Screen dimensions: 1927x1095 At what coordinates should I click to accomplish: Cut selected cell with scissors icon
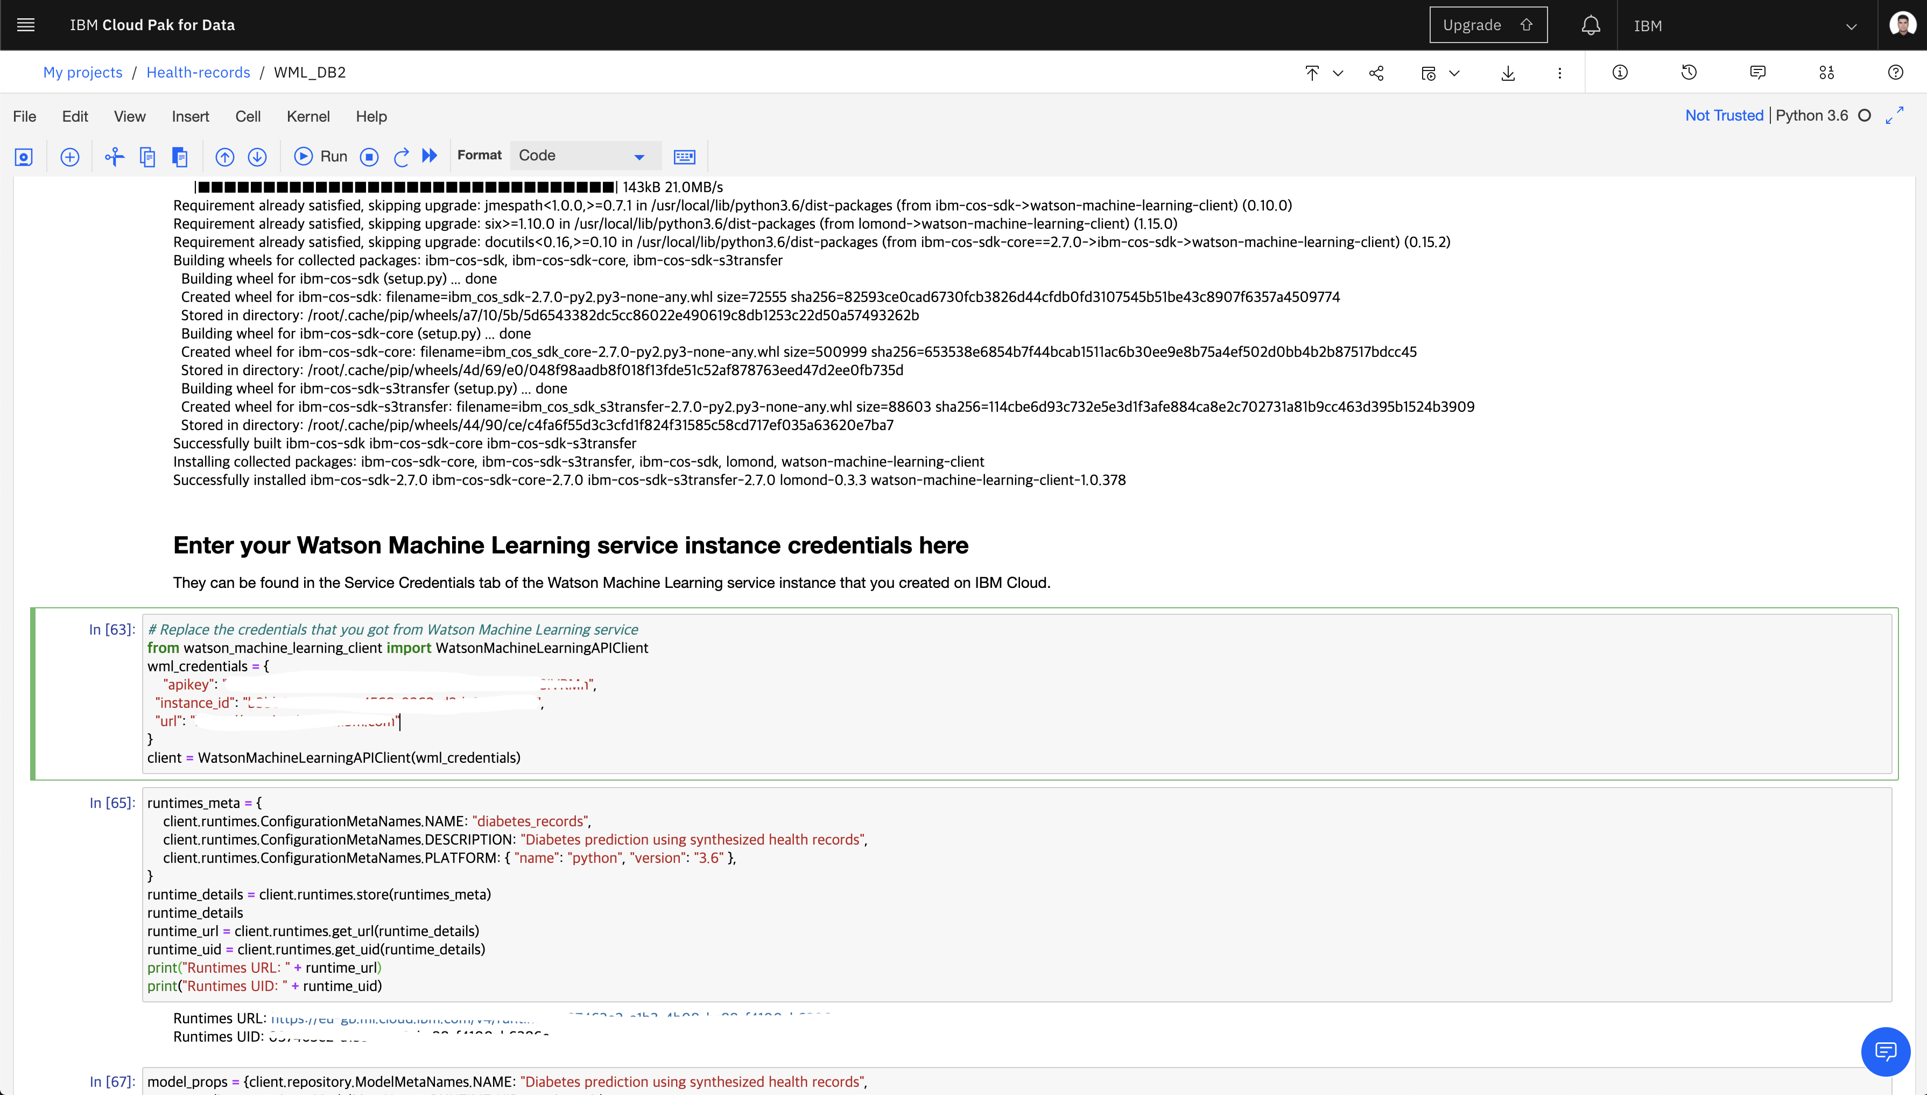[x=114, y=157]
